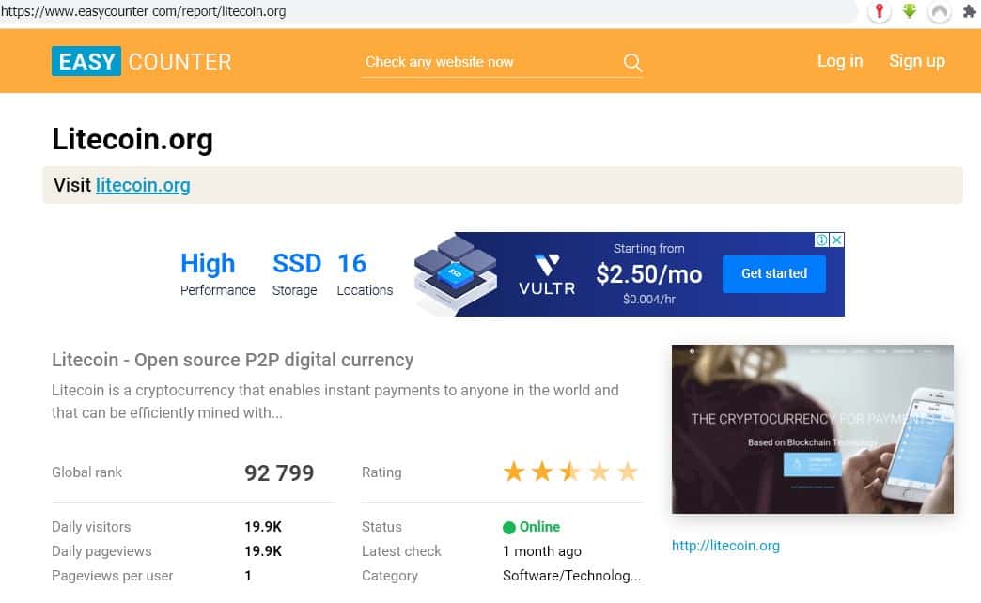Image resolution: width=981 pixels, height=603 pixels.
Task: Close the Vultr ad
Action: [836, 240]
